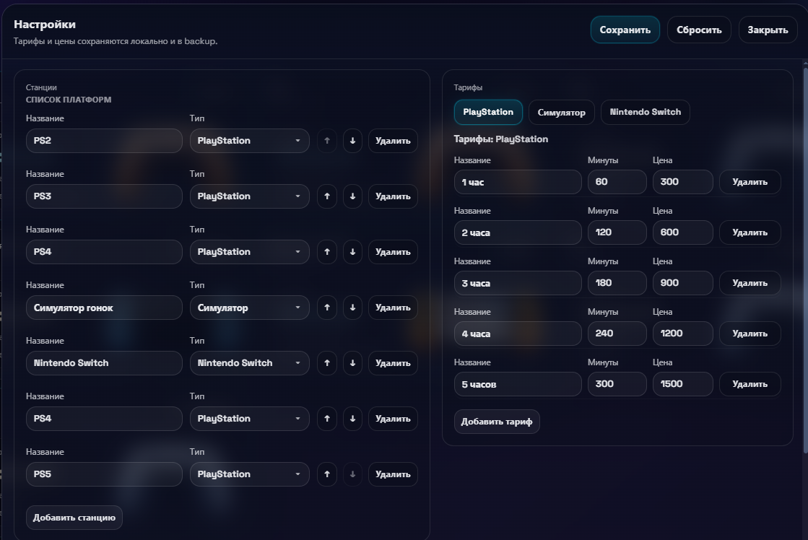Edit the 5 часов tariff name field
Screen dimensions: 808x540
point(518,384)
